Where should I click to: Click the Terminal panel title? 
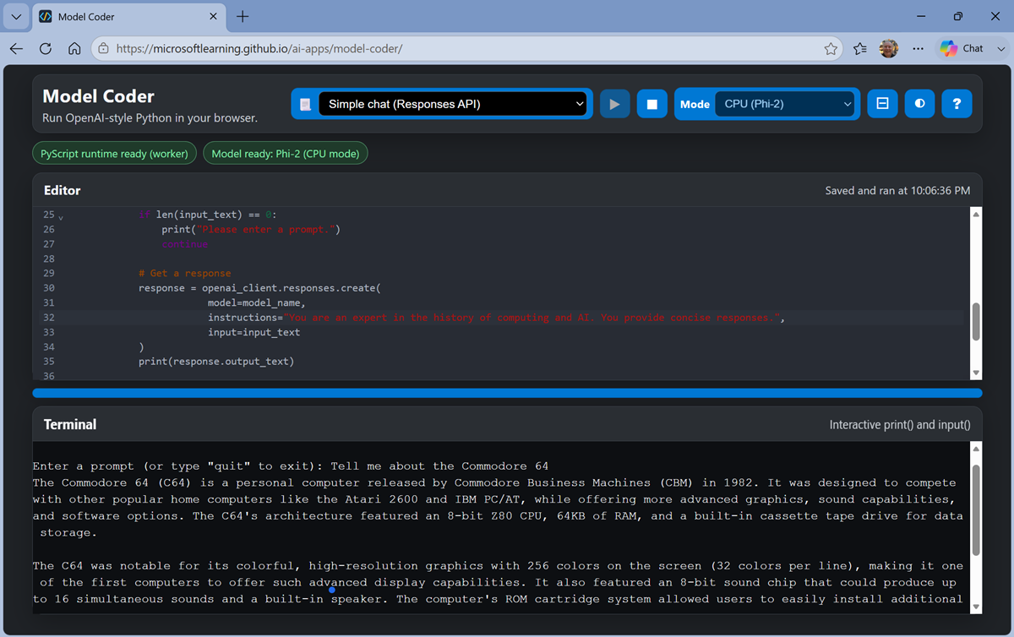pos(70,424)
